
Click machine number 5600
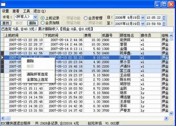(105, 75)
